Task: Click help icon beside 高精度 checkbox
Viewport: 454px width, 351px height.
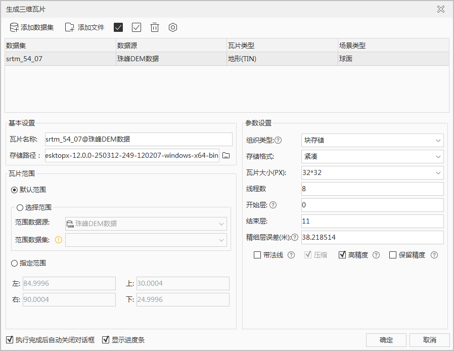Action: (376, 255)
